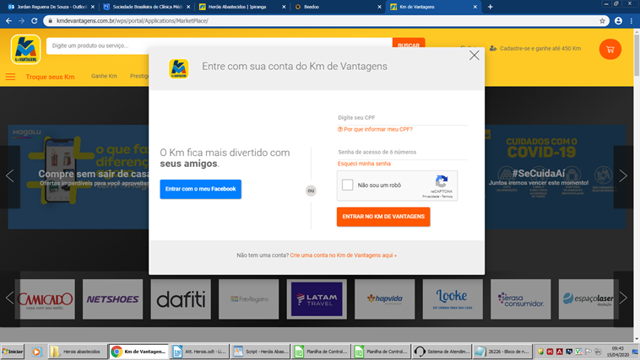Switch to 'Heróis Abastecidos | Ipiranga' tab
640x360 pixels.
coord(241,7)
